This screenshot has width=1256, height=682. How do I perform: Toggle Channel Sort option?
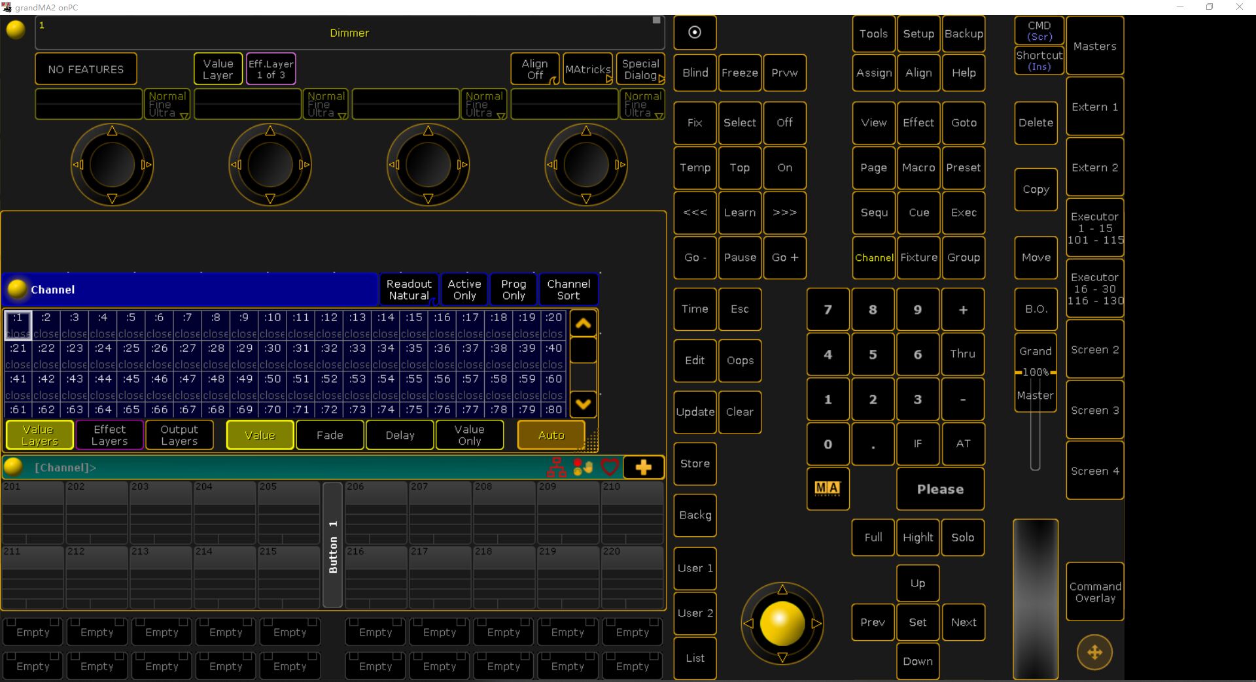point(568,289)
